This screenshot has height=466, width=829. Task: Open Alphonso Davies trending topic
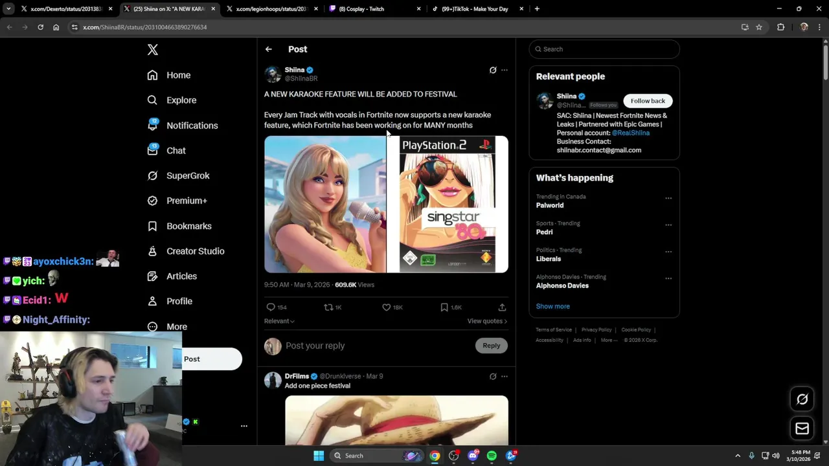(562, 285)
